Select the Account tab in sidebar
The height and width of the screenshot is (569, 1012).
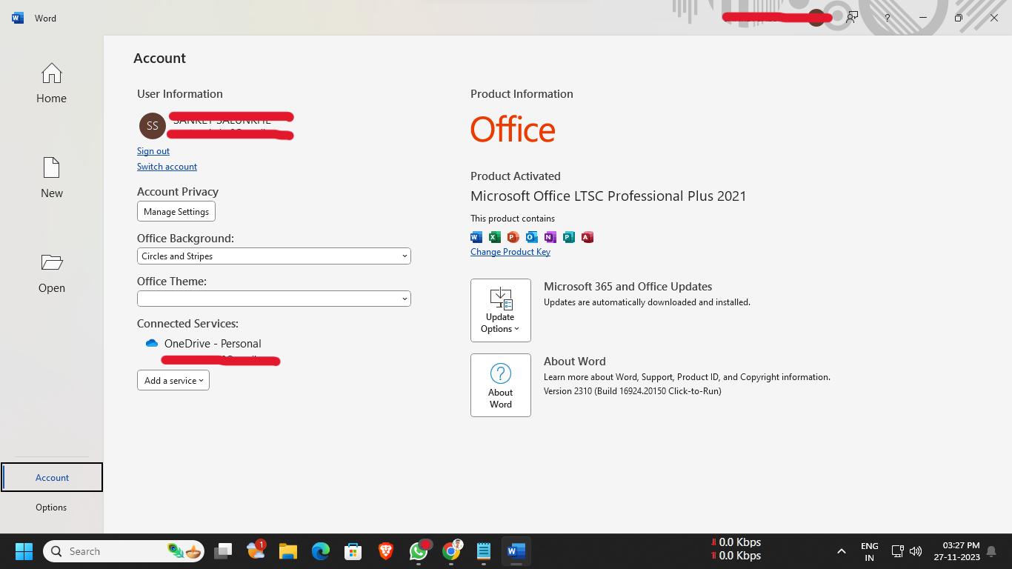pyautogui.click(x=52, y=478)
